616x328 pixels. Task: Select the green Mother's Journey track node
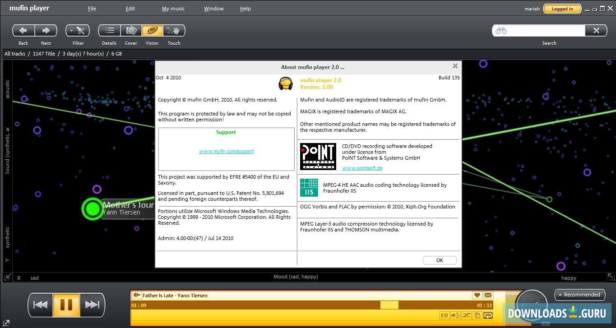tap(93, 208)
